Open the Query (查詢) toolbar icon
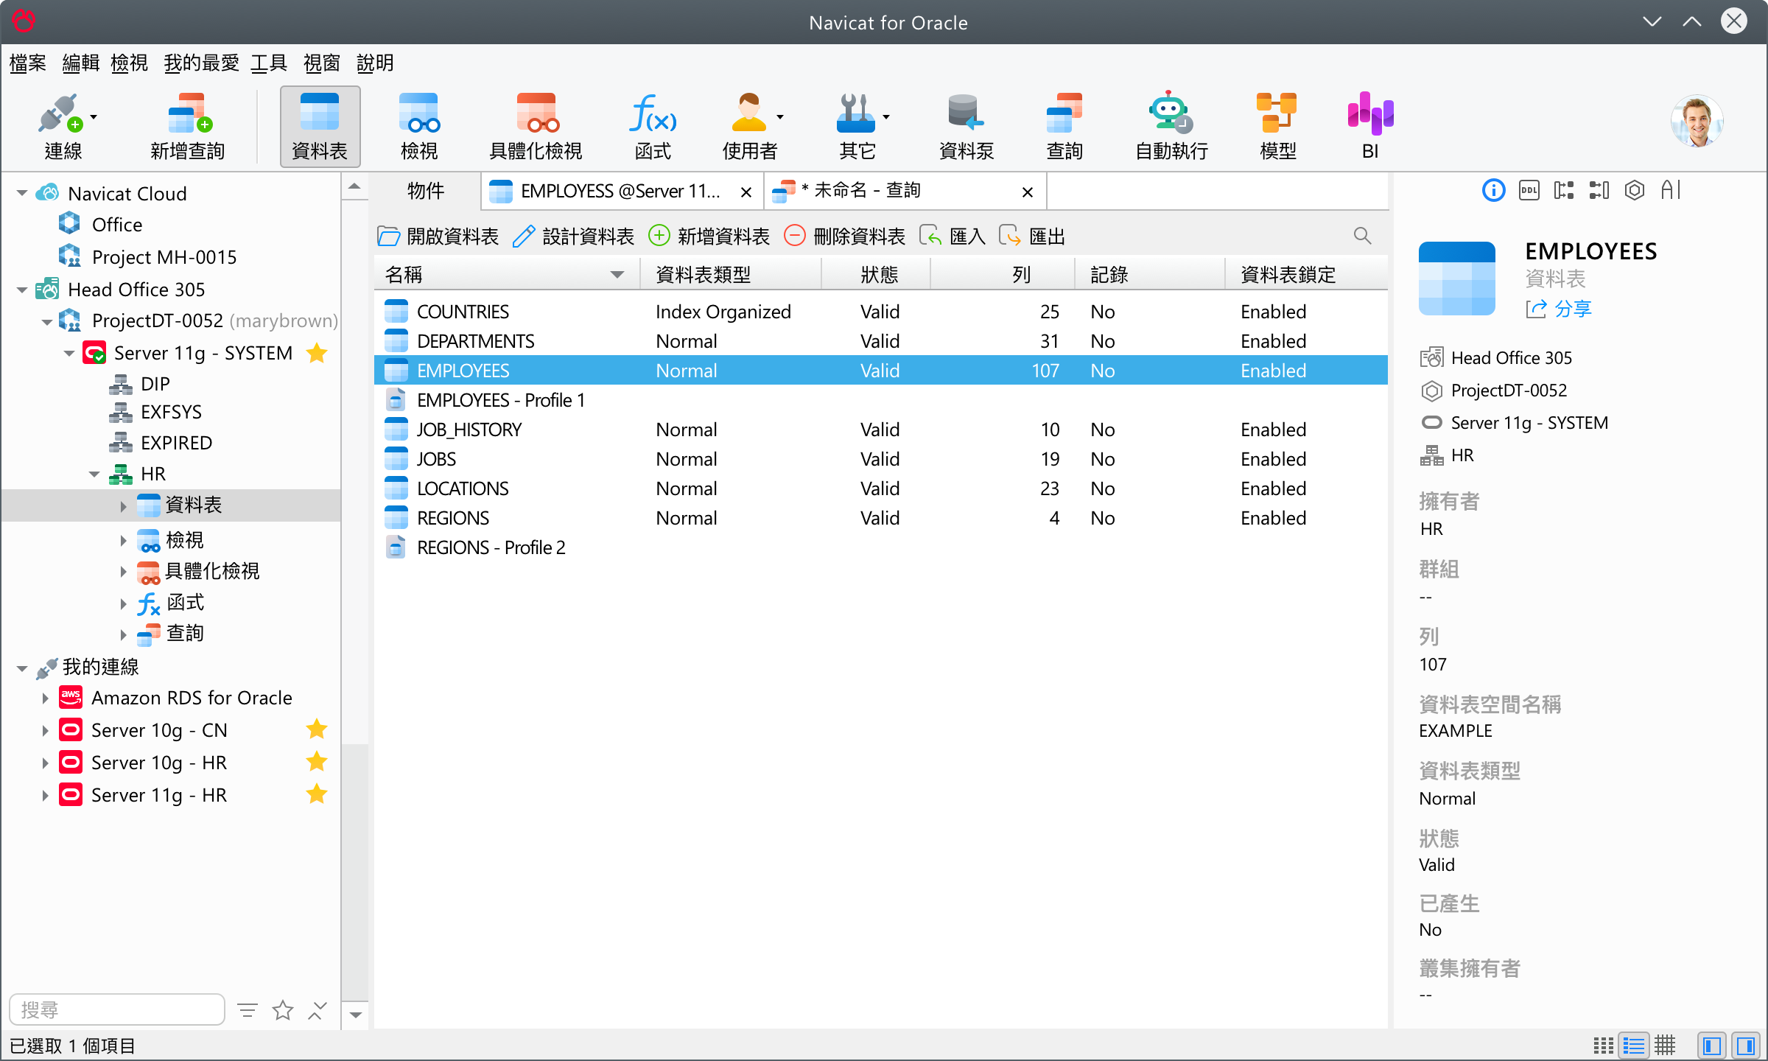Screen dimensions: 1768x1061 [x=1064, y=126]
